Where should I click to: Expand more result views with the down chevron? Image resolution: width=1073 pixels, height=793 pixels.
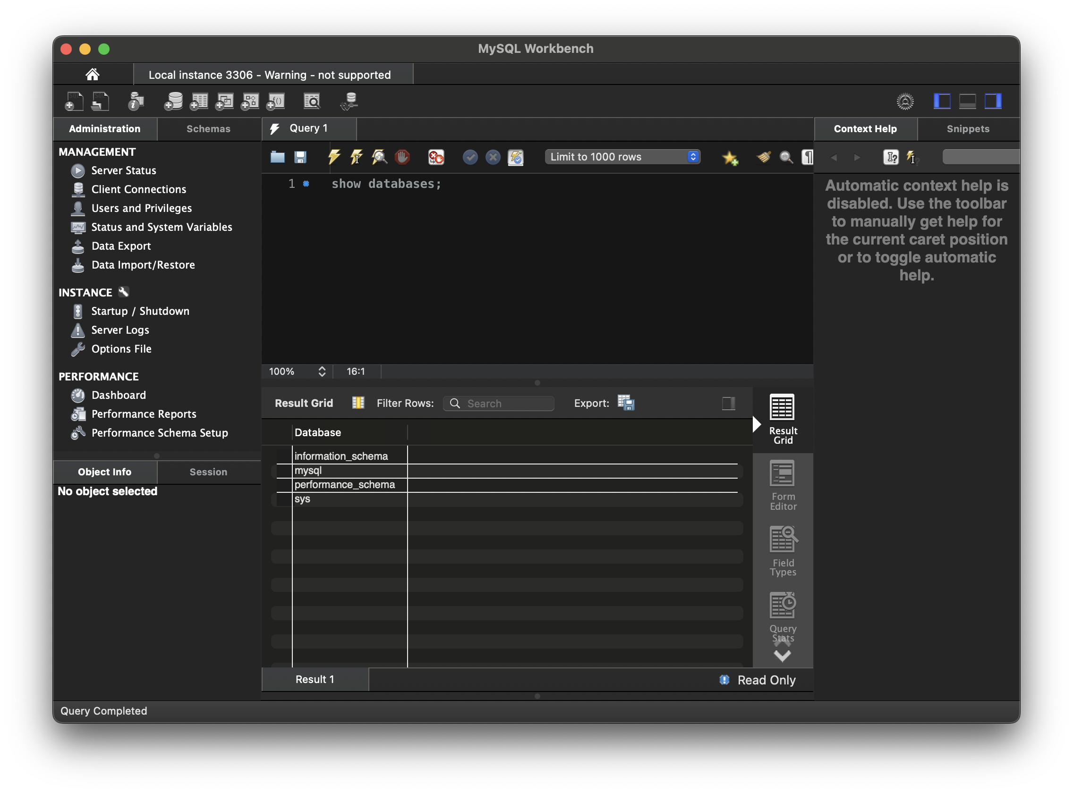point(783,656)
